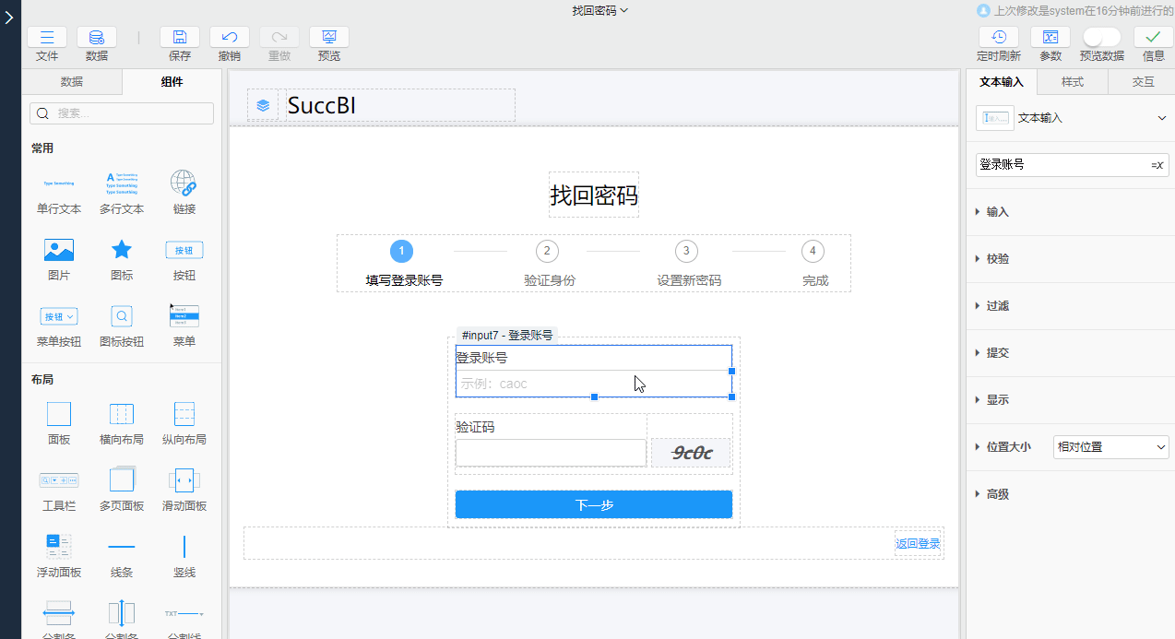Viewport: 1175px width, 639px height.
Task: Click the 下一步 blue button on canvas
Action: point(593,504)
